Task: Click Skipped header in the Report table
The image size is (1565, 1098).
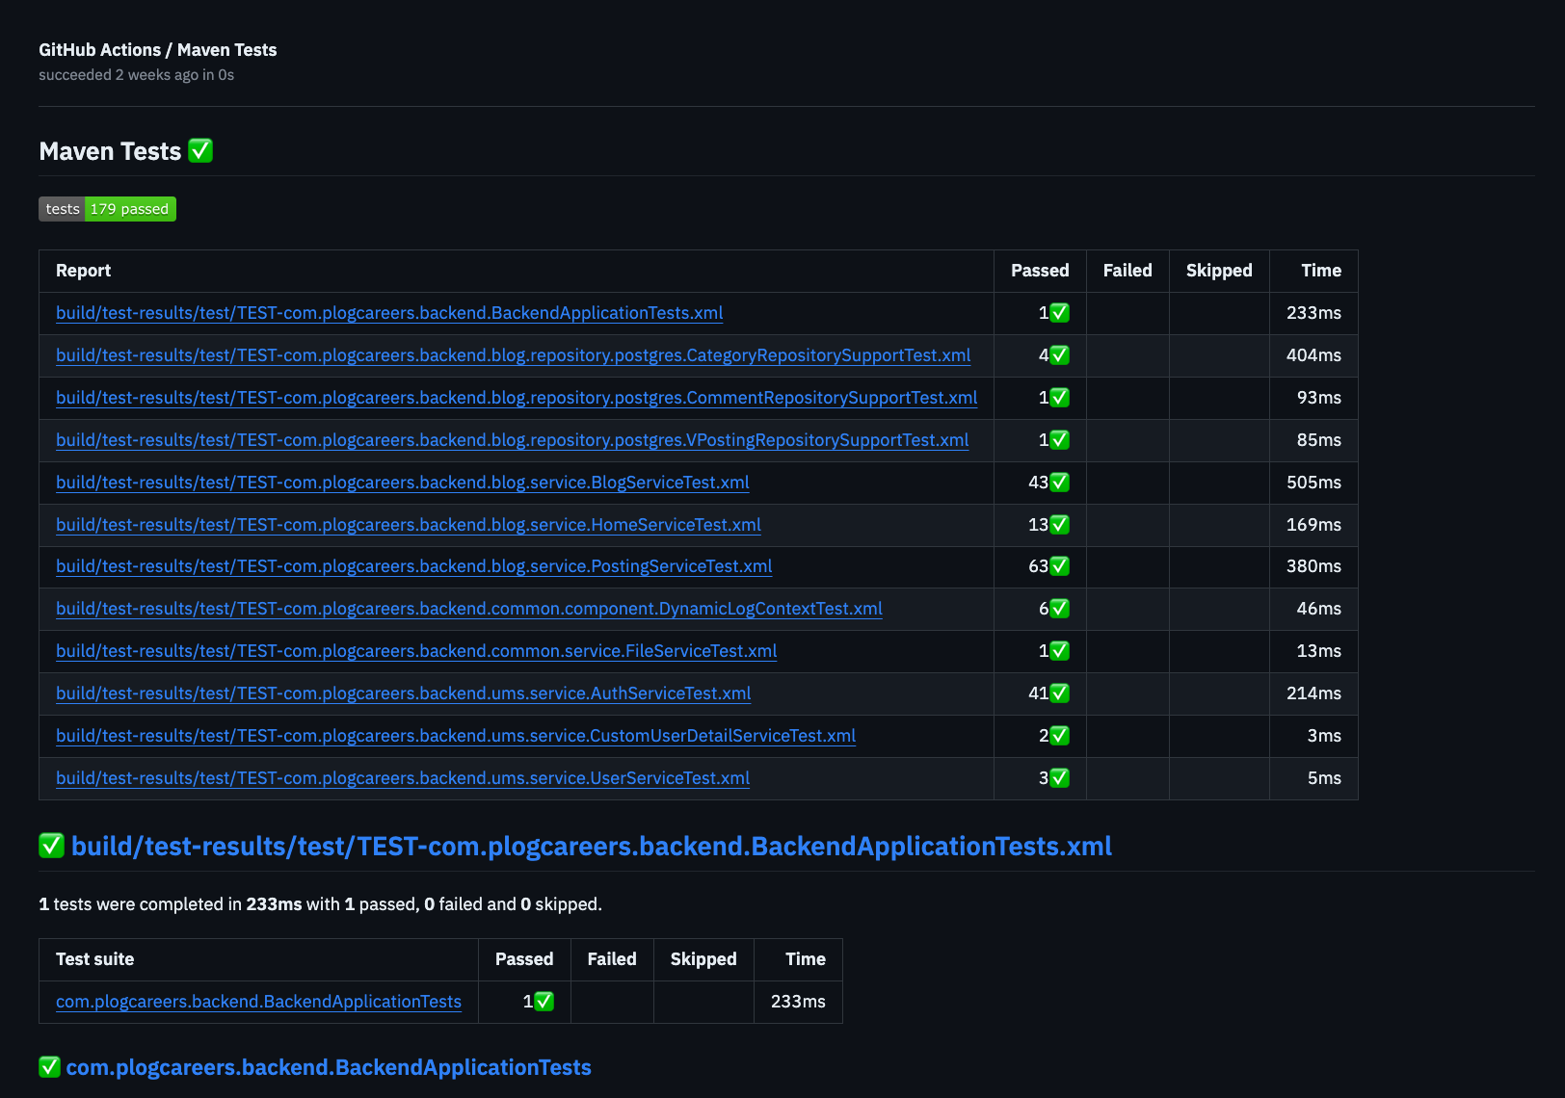Action: (x=1219, y=271)
